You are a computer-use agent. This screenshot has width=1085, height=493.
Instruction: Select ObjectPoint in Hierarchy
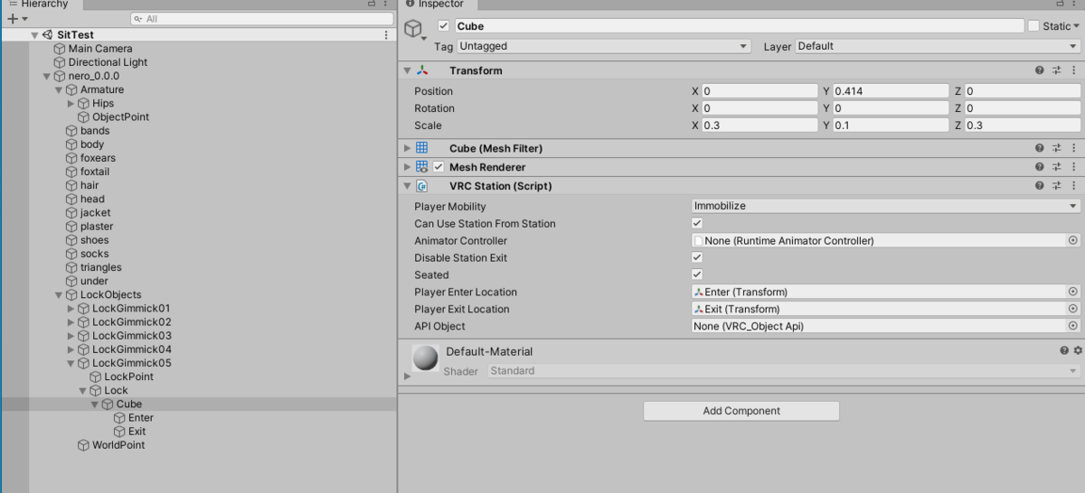click(x=120, y=117)
